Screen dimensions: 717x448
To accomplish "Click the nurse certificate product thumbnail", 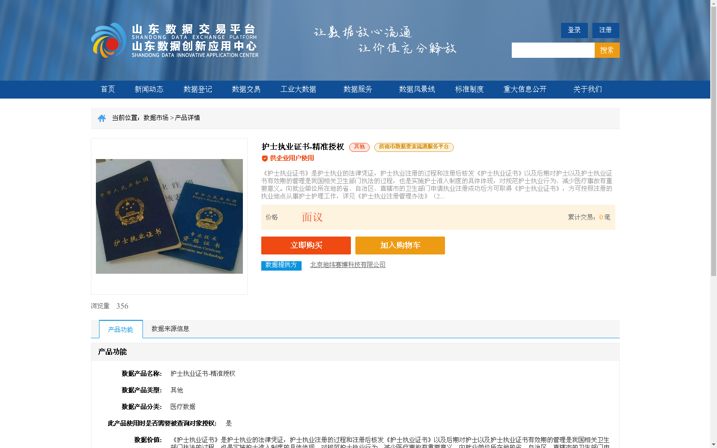I will (169, 216).
